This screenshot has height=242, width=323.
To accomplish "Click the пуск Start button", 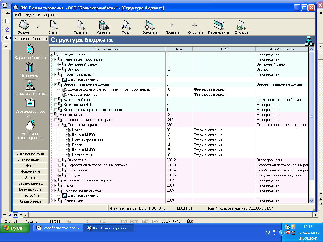I will (x=15, y=228).
